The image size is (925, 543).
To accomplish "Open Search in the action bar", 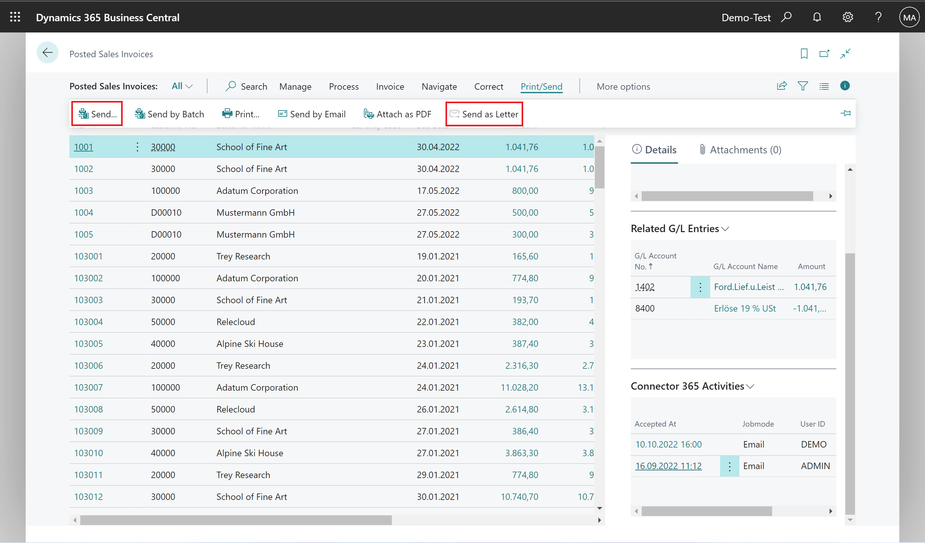I will click(246, 86).
